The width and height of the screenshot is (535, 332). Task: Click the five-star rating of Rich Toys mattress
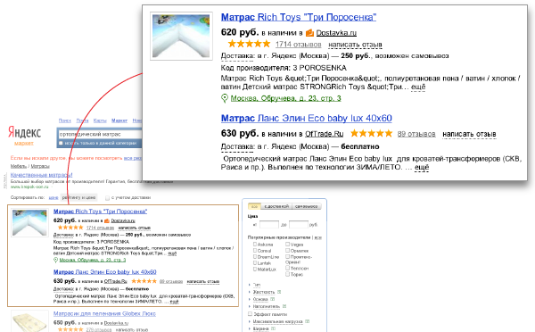click(x=249, y=44)
